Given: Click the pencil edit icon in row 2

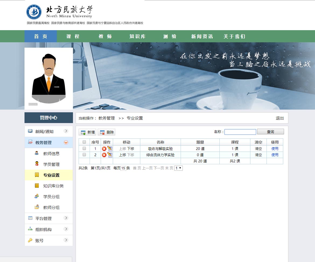Looking at the screenshot, I should coord(110,155).
